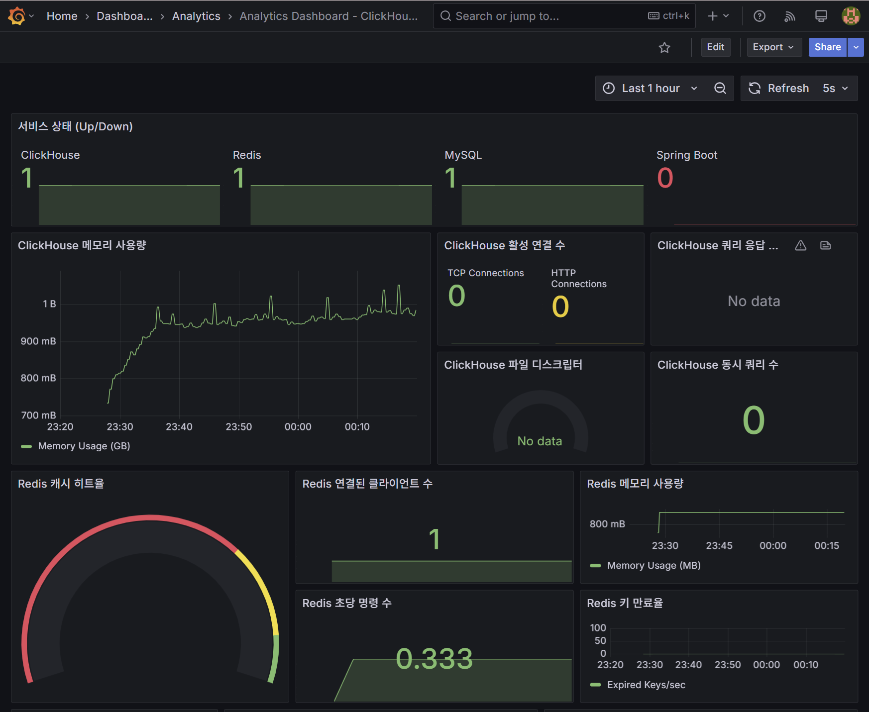Image resolution: width=869 pixels, height=712 pixels.
Task: Open the Analytics breadcrumb
Action: coord(196,15)
